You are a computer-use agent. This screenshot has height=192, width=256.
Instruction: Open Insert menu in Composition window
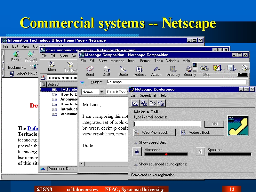pyautogui.click(x=132, y=61)
